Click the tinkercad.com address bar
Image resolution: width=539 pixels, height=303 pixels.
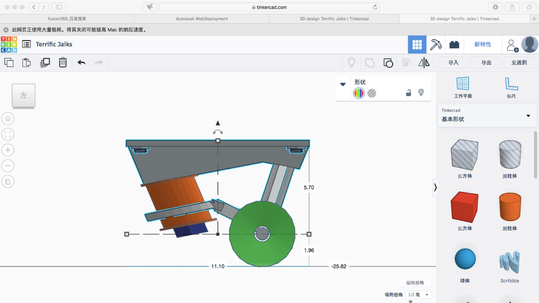coord(269,7)
